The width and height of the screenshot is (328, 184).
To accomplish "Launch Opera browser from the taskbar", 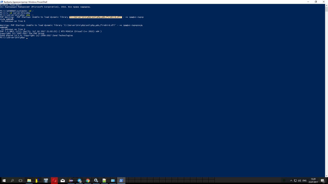I will pos(54,181).
